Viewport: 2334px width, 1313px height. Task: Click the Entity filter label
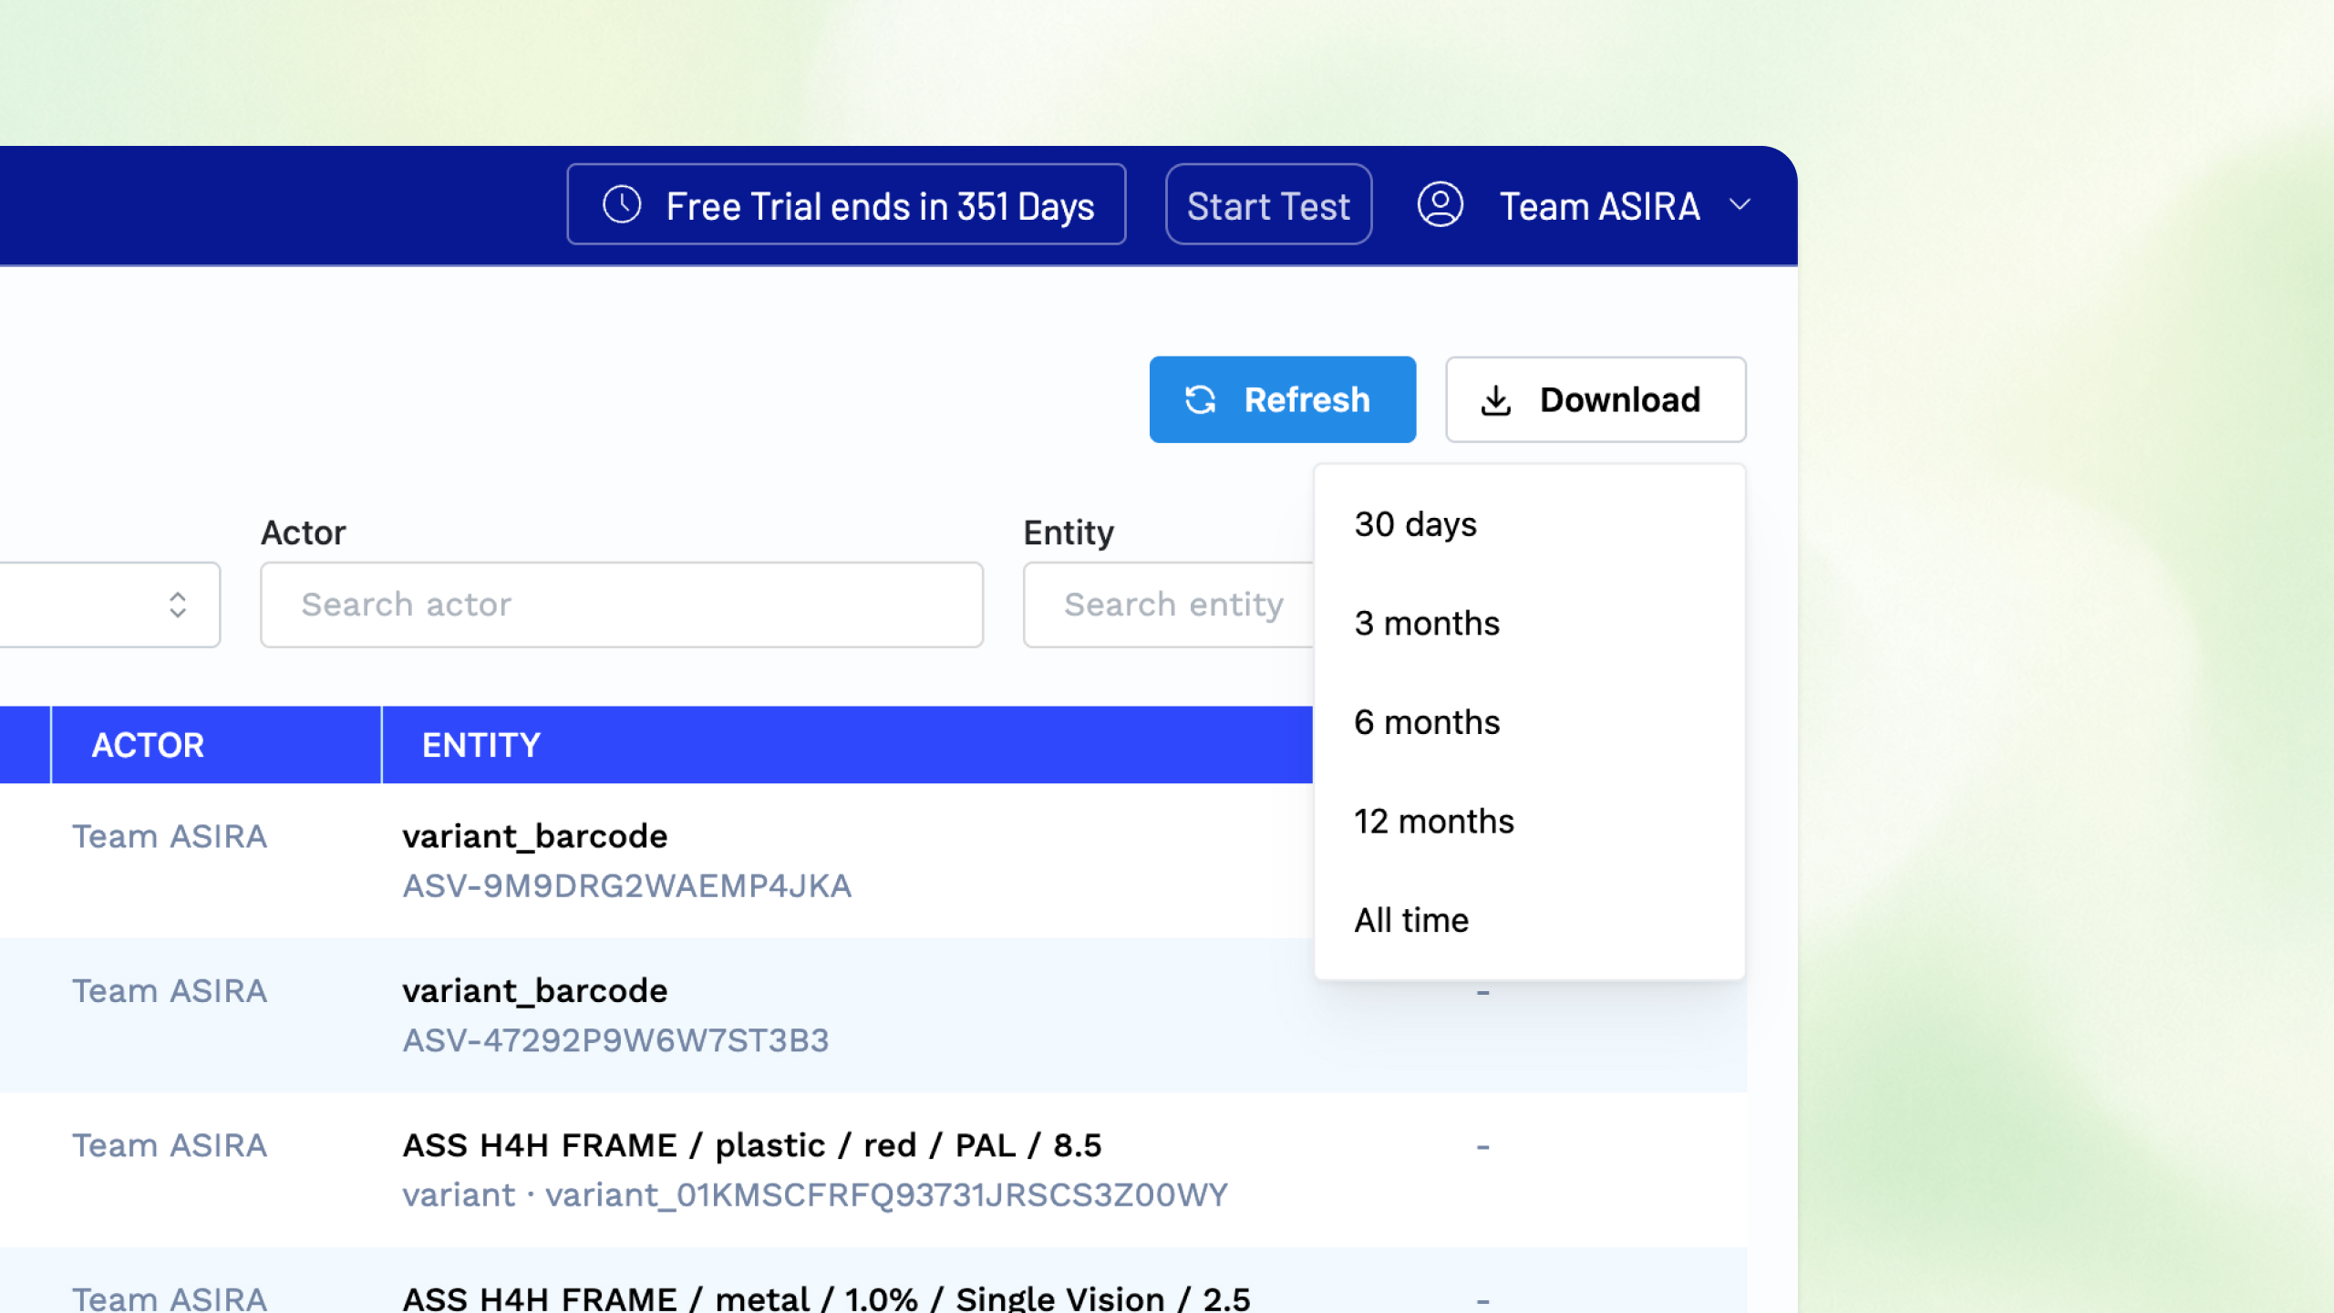point(1069,532)
